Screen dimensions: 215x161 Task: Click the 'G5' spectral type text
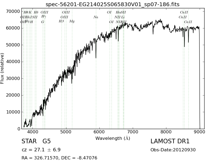point(46,141)
